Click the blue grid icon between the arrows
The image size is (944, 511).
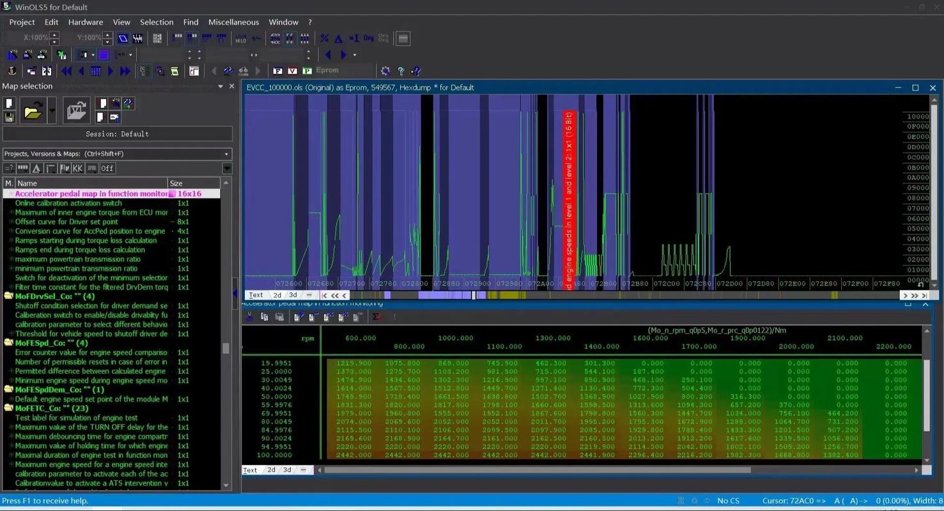96,71
